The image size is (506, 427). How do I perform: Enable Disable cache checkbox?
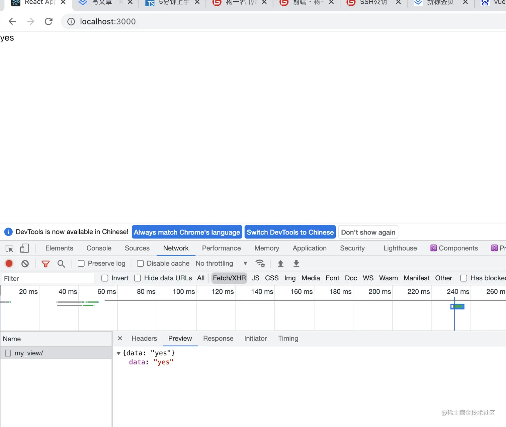pos(140,264)
